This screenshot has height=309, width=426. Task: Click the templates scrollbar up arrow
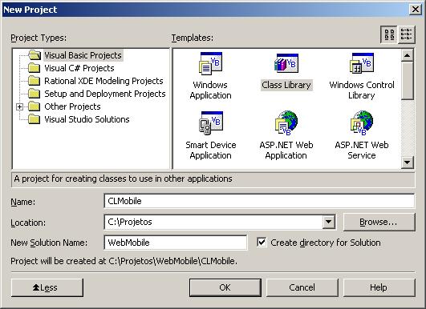tap(407, 55)
